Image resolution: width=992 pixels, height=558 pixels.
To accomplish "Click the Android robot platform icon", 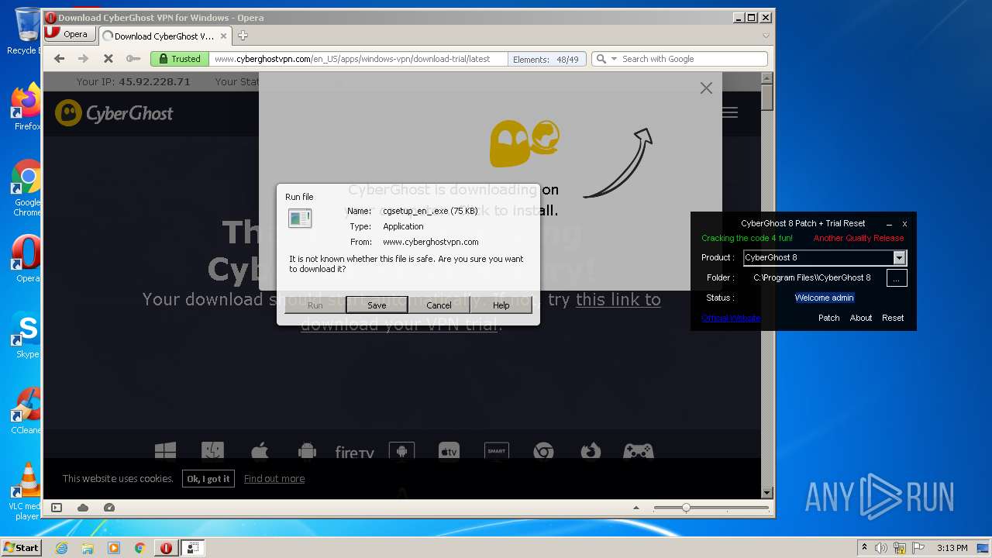I will [307, 451].
